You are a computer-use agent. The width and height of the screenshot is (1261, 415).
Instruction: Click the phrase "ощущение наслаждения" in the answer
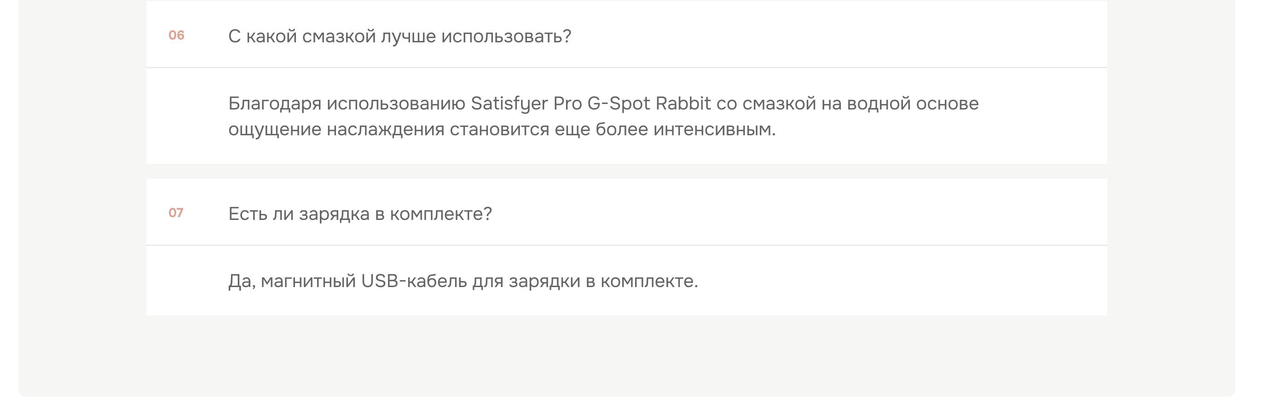tap(336, 130)
